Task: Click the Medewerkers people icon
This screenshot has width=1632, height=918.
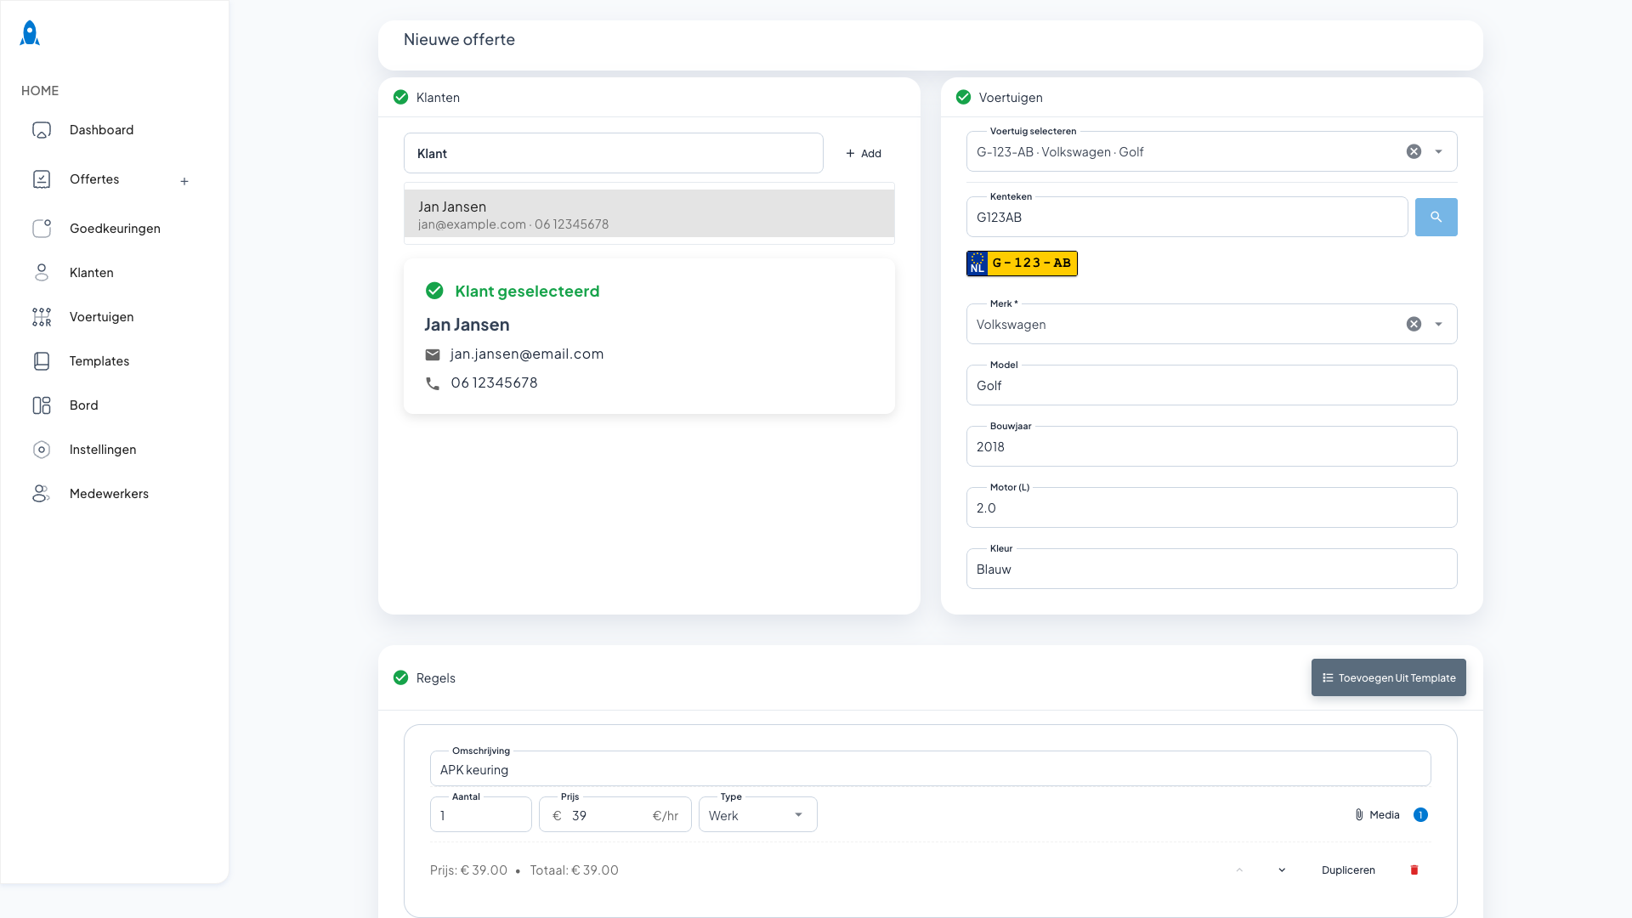Action: (x=42, y=494)
